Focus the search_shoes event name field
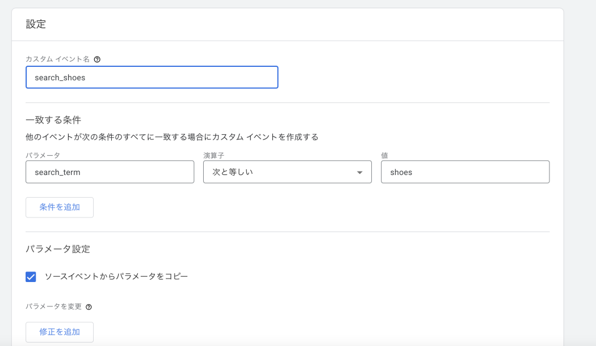 click(151, 77)
